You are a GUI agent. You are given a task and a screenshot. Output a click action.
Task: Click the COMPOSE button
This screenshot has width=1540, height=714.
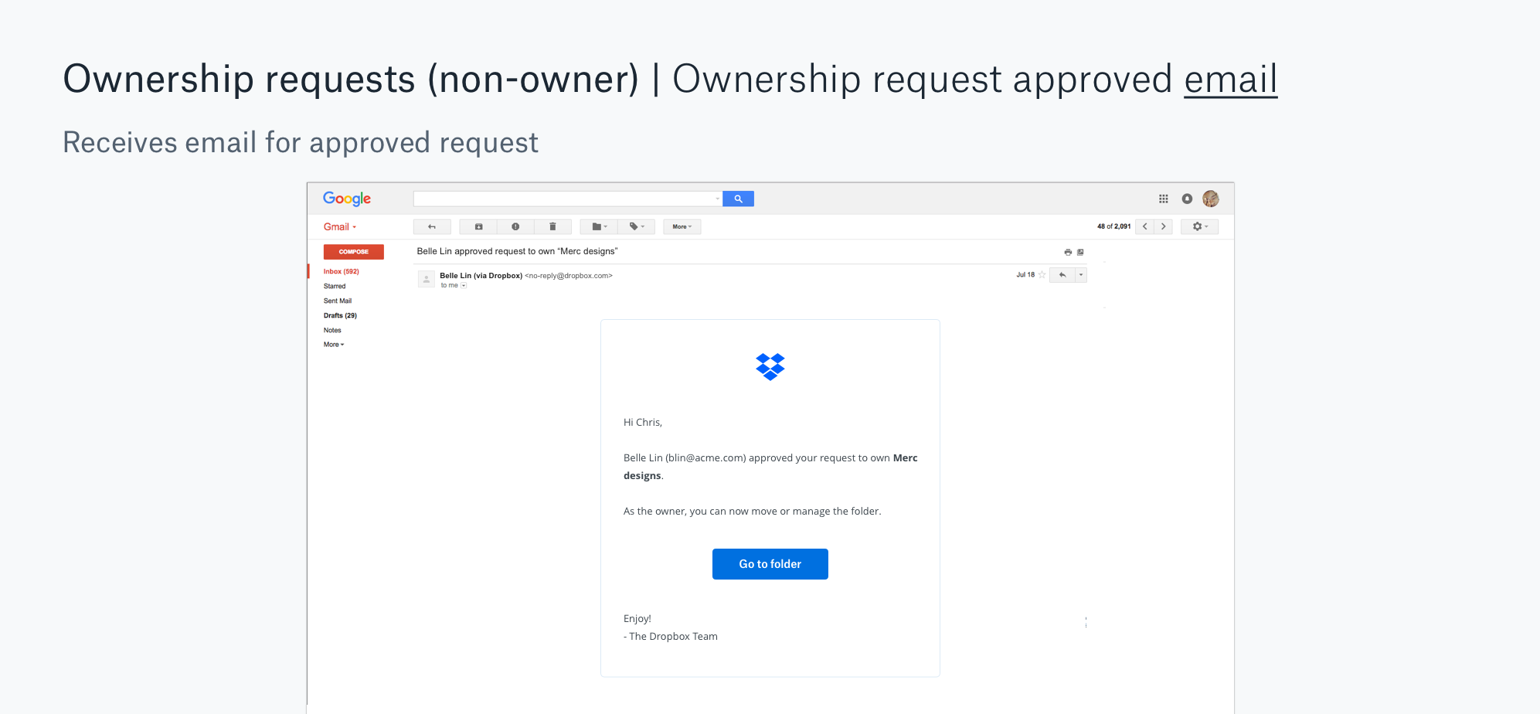click(x=353, y=252)
